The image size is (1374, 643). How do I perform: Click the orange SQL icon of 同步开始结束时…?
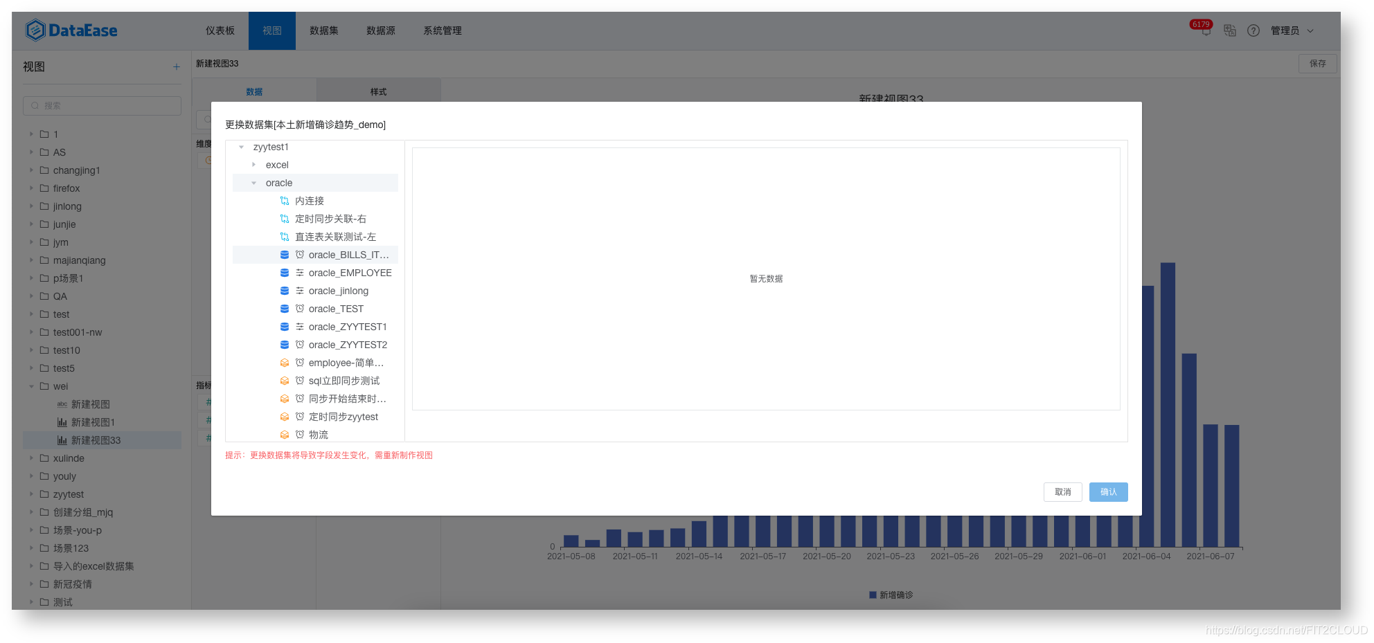(285, 399)
